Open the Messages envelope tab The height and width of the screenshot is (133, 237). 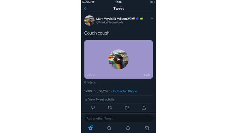point(146,128)
